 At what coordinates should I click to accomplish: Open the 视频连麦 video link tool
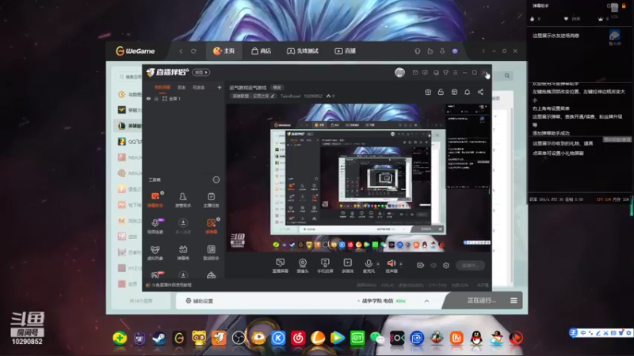click(155, 226)
